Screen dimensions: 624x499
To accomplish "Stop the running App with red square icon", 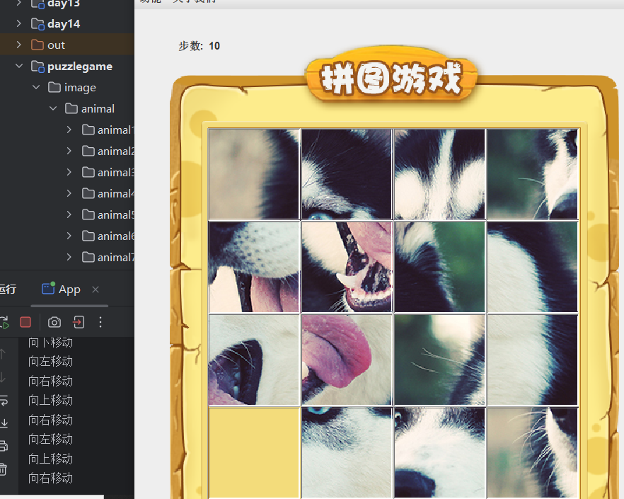I will tap(25, 322).
